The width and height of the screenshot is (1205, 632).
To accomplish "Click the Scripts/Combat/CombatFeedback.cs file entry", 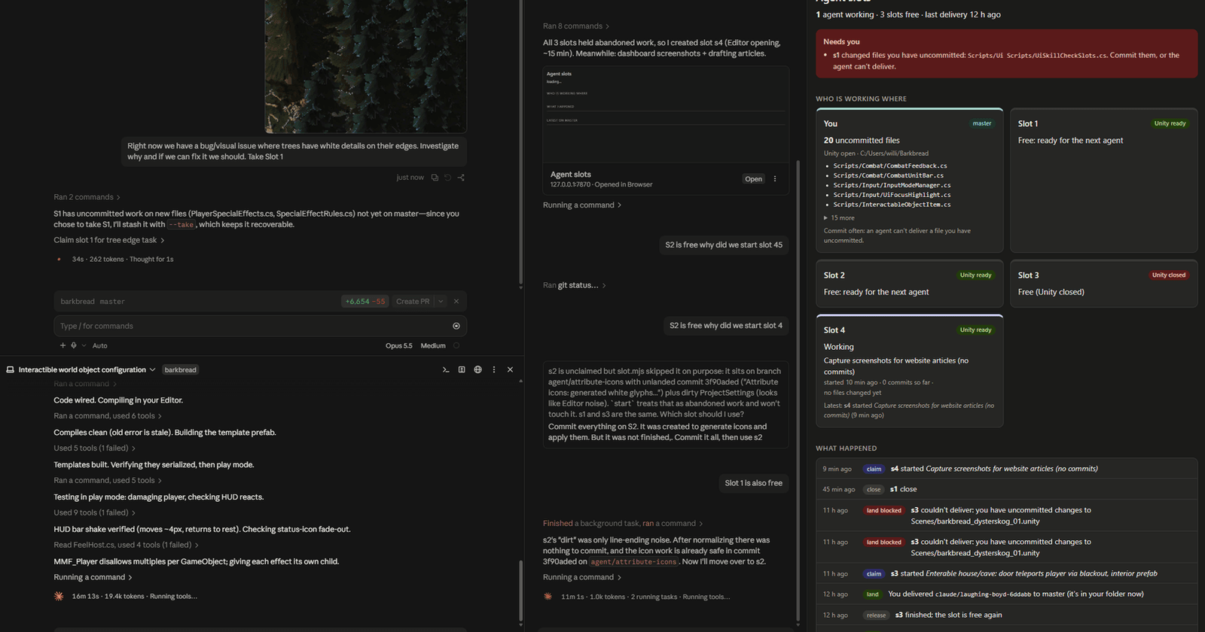I will [889, 166].
